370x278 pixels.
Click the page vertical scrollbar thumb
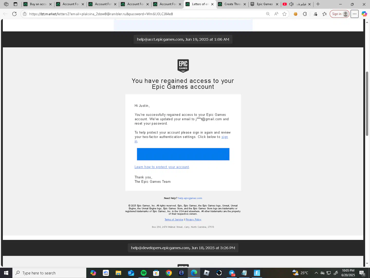367,104
